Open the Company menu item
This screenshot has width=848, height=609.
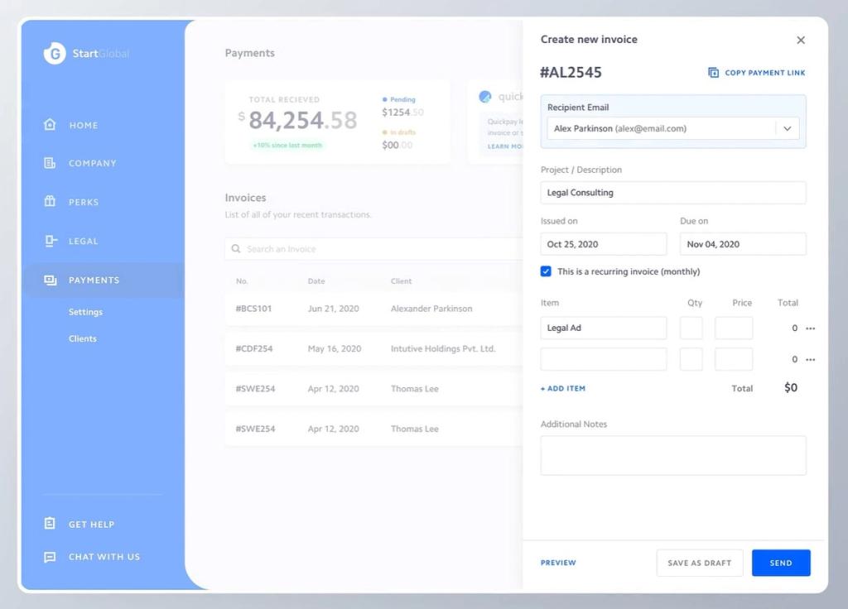93,163
